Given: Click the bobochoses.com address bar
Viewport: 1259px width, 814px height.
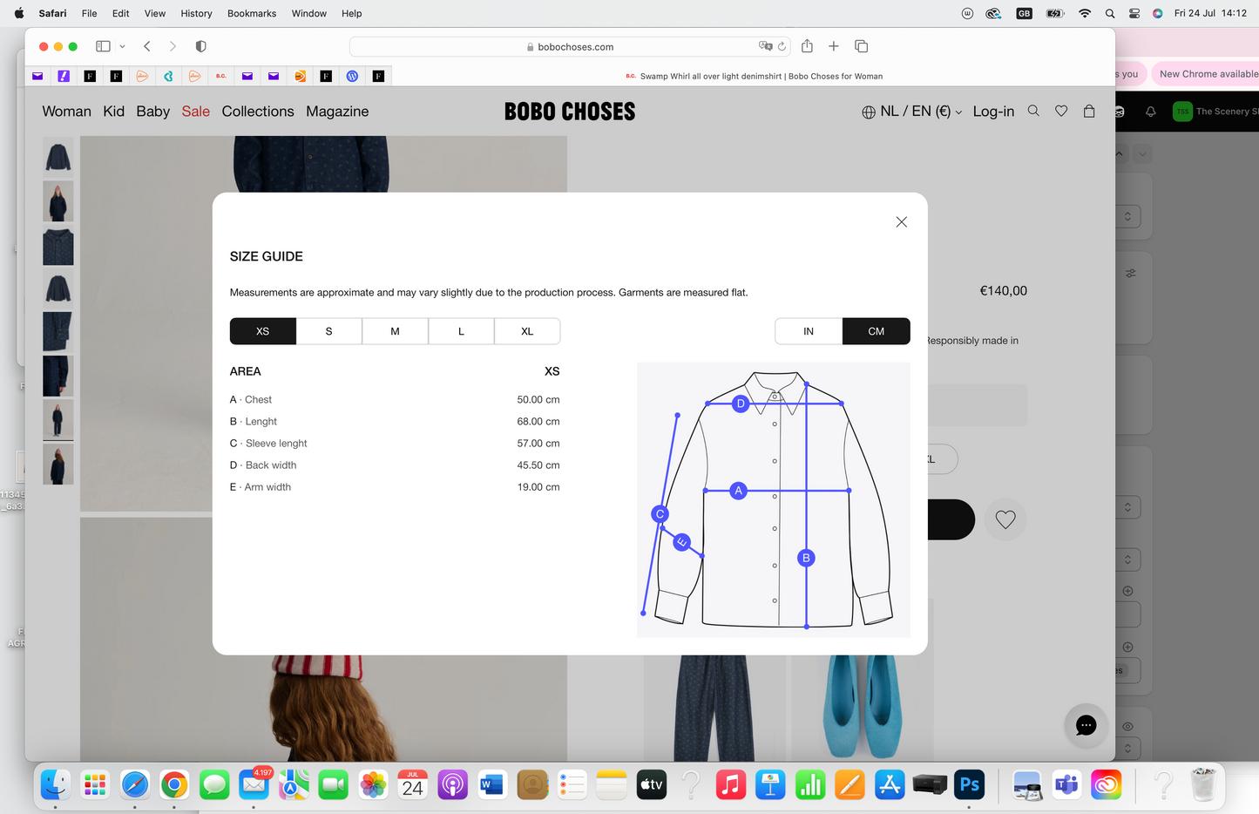Looking at the screenshot, I should tap(570, 47).
